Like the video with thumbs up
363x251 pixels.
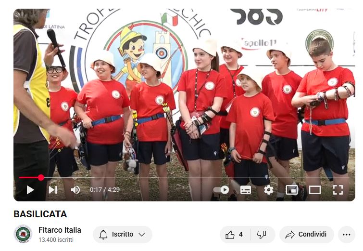234,235
